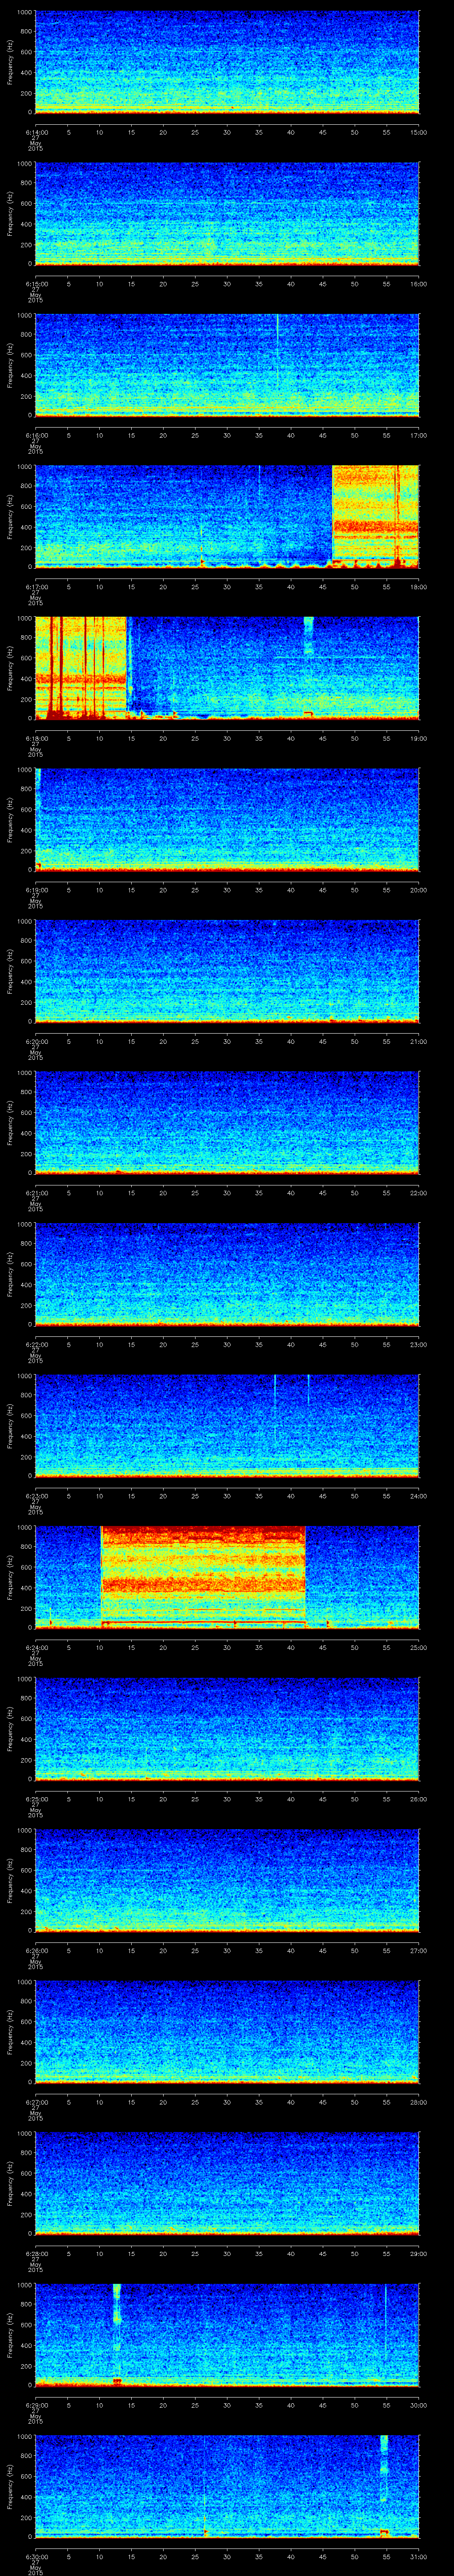Click the 31:00 final end time label
454x2576 pixels.
419,2556
